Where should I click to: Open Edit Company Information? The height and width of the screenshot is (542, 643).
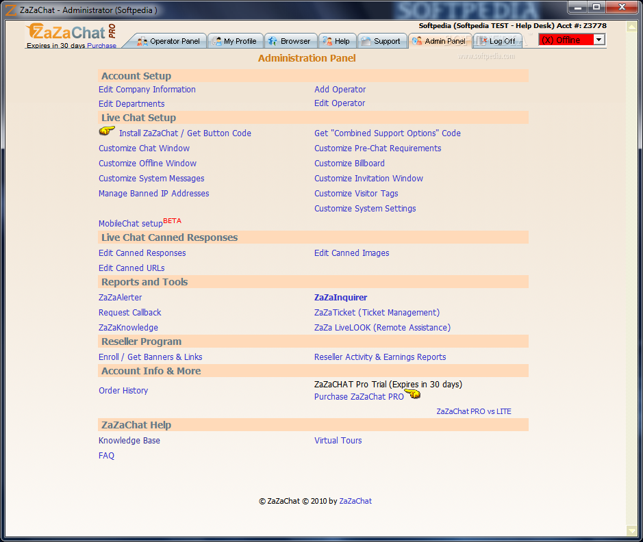point(147,90)
